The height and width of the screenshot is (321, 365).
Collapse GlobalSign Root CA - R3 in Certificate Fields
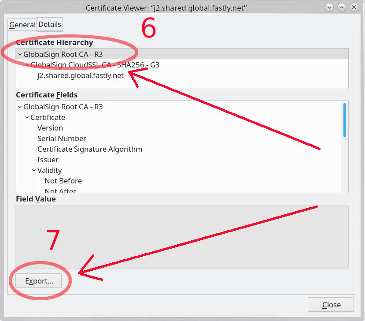tap(20, 107)
